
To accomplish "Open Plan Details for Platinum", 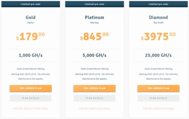I will point(94,98).
